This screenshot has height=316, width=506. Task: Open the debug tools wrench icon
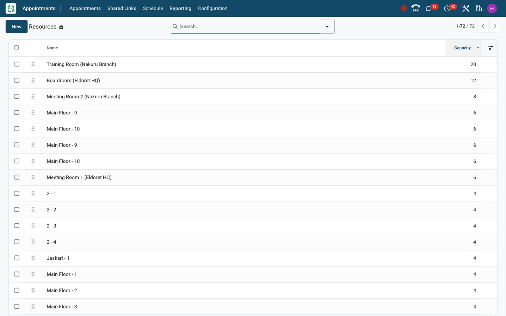click(x=466, y=9)
